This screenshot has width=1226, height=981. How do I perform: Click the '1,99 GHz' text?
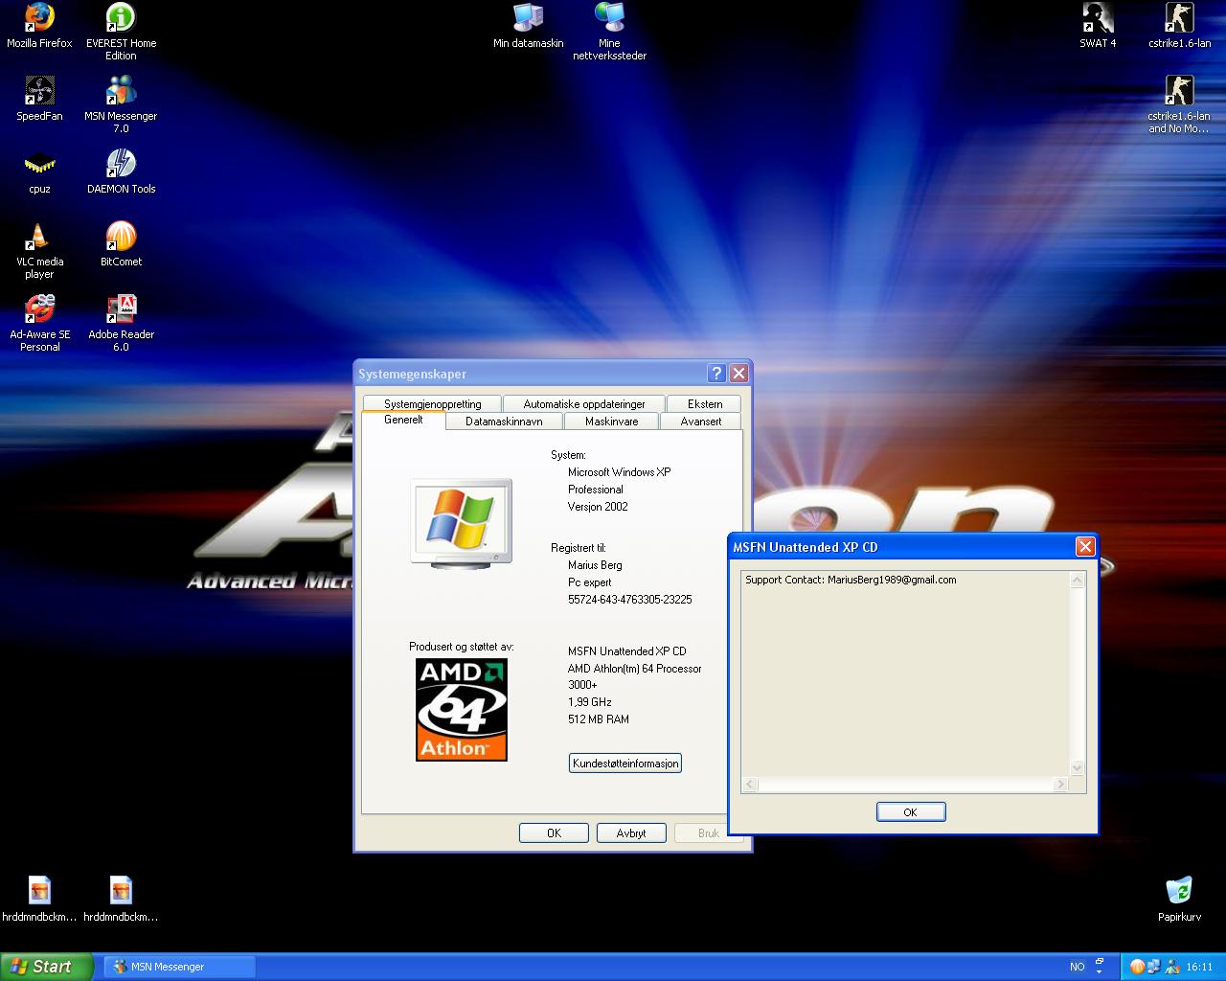coord(589,702)
